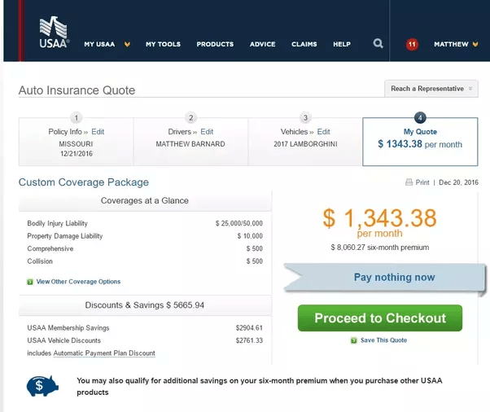
Task: Click the green arrow beside Save This Quote
Action: pos(353,340)
